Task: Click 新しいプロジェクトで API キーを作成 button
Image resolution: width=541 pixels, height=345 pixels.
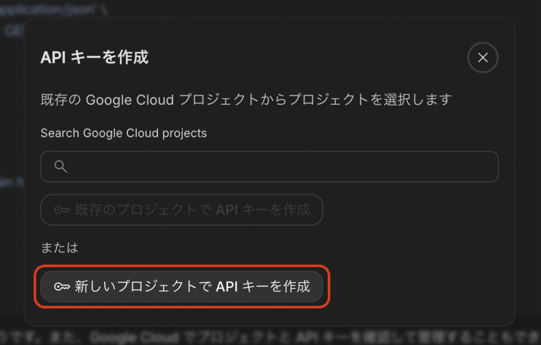Action: point(182,286)
